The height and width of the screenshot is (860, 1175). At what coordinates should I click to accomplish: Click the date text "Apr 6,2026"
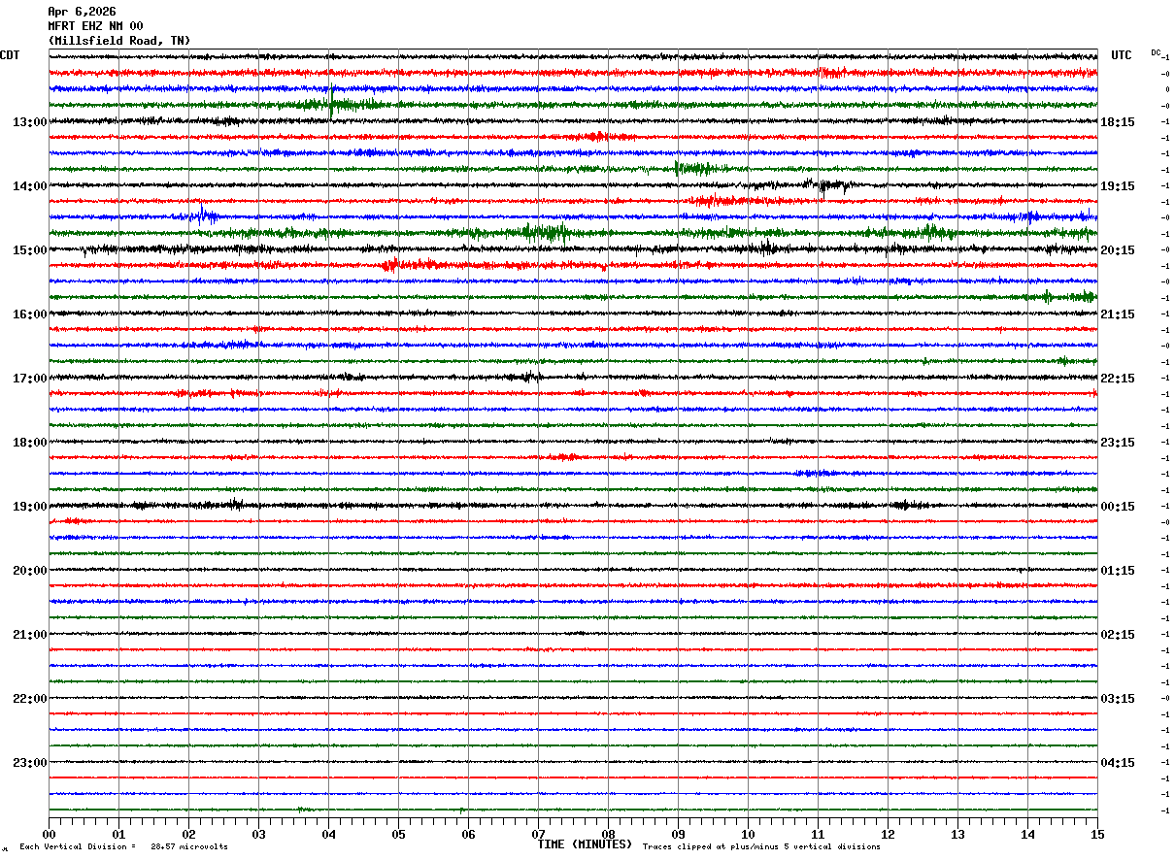(x=82, y=12)
